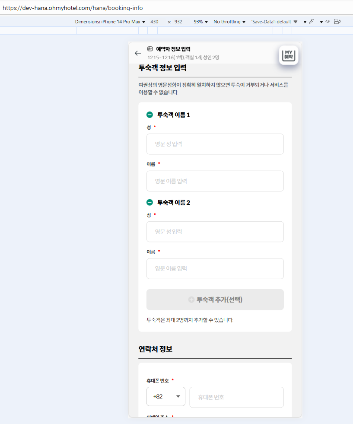Remove guest 투숙객 이름 1 via the minus icon
The width and height of the screenshot is (353, 424).
pos(149,115)
